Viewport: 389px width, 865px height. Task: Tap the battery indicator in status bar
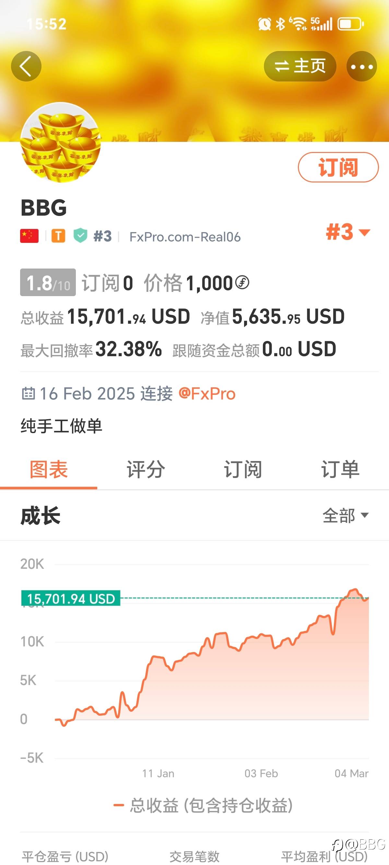(x=350, y=24)
